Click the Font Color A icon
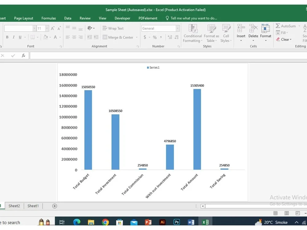The image size is (307, 230). click(x=55, y=37)
